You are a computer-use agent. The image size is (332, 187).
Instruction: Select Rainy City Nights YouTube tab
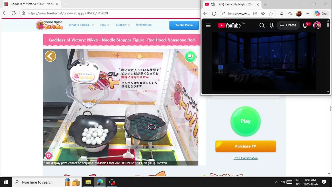click(232, 4)
